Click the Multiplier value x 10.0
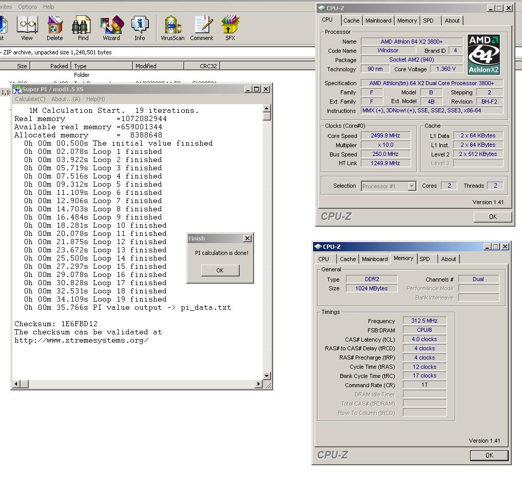 tap(385, 145)
